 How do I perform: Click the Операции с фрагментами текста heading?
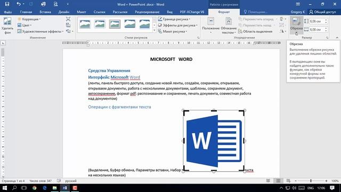[x=119, y=107]
